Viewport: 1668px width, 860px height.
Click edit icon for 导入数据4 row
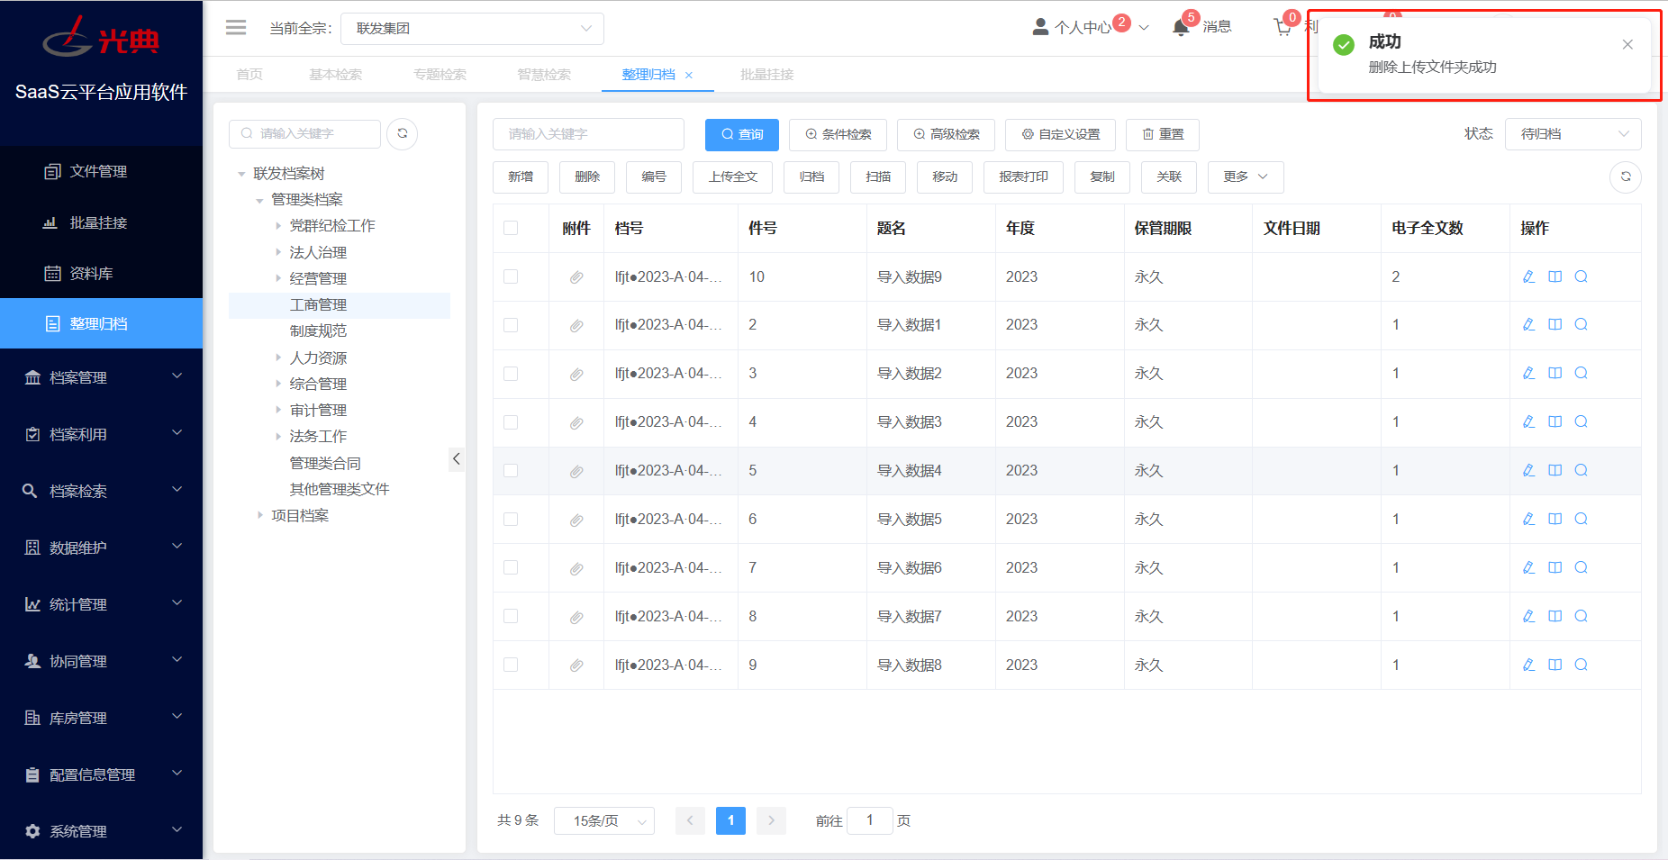1528,470
